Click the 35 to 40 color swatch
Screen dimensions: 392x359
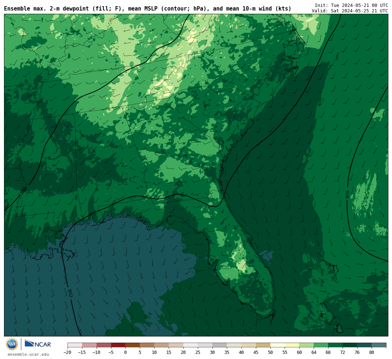[234, 345]
